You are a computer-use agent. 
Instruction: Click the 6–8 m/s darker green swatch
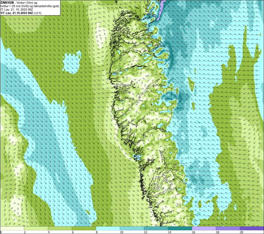click(x=84, y=228)
